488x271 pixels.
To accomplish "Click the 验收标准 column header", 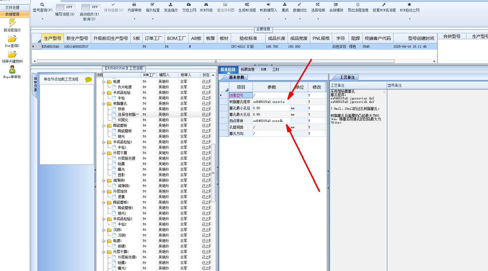I will point(248,38).
